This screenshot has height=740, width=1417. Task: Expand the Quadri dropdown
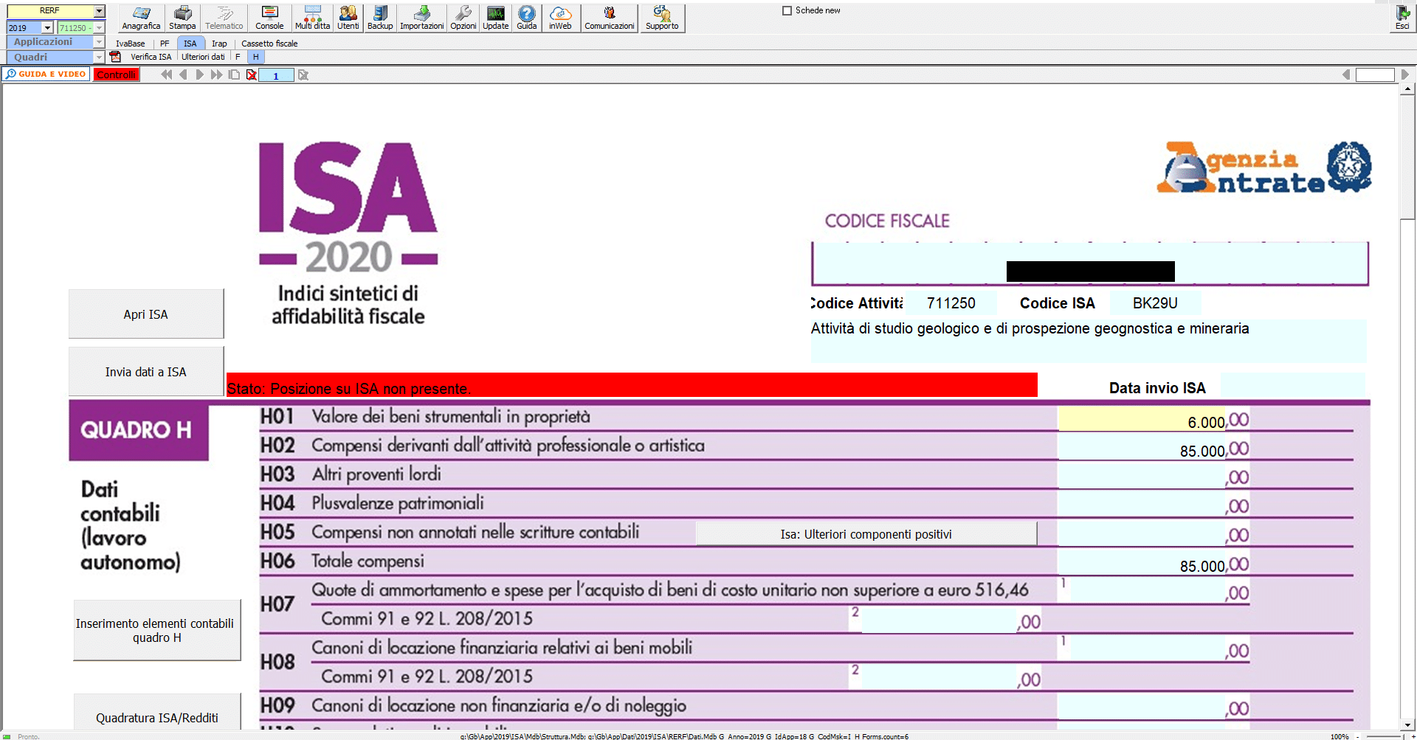pyautogui.click(x=100, y=57)
